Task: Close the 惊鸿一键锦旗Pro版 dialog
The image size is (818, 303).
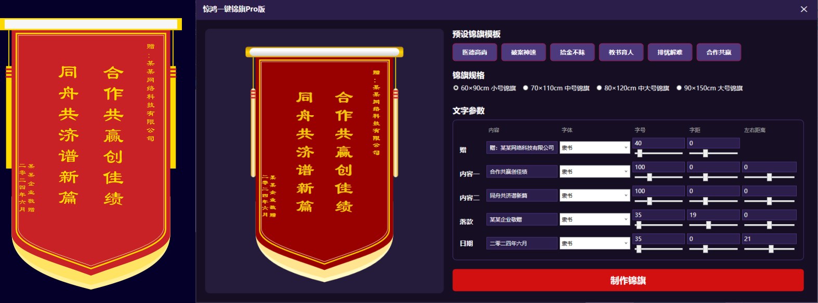Action: pos(803,9)
